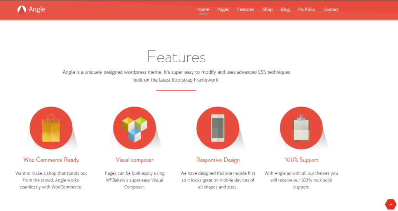398x211 pixels.
Task: Click the 'Pages can be built easily' description
Action: pyautogui.click(x=134, y=180)
